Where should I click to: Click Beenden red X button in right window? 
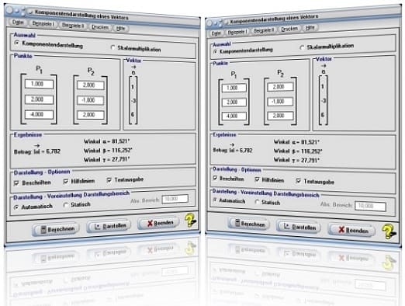point(351,230)
